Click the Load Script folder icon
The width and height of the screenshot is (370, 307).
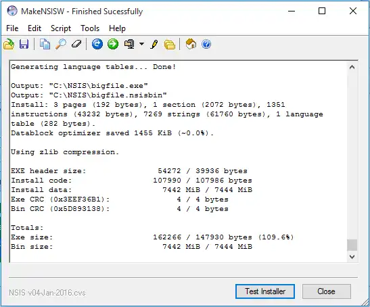tap(9, 44)
